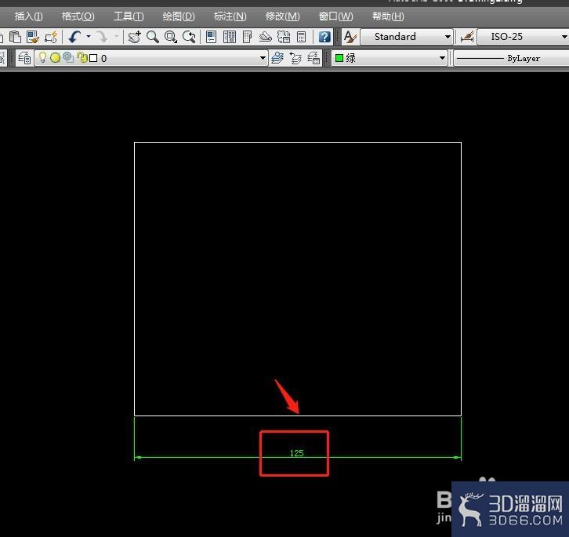The width and height of the screenshot is (569, 537).
Task: Click the Layer Previous icon
Action: (x=295, y=58)
